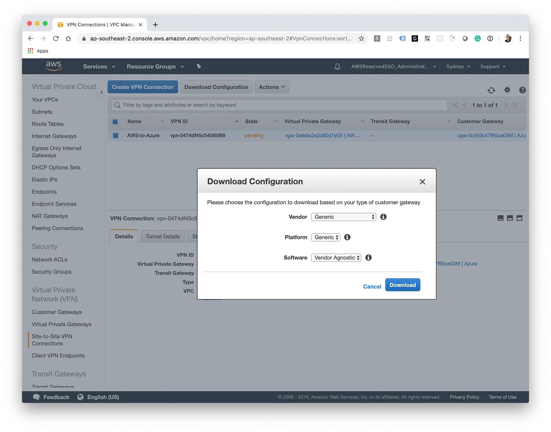Open the notifications bell icon
Screen dimensions: 551x432
point(337,66)
